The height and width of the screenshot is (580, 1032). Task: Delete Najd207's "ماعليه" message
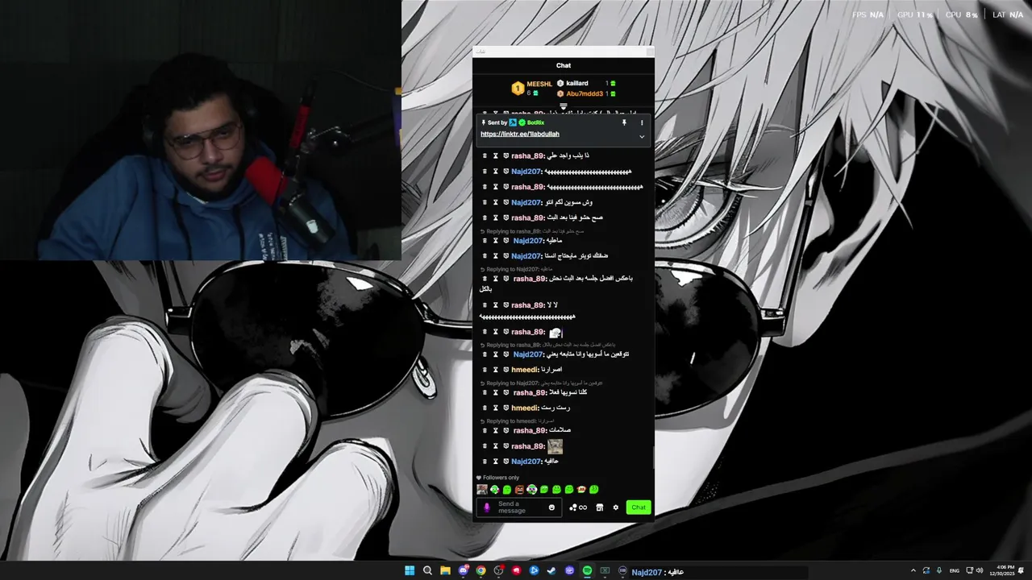point(485,240)
